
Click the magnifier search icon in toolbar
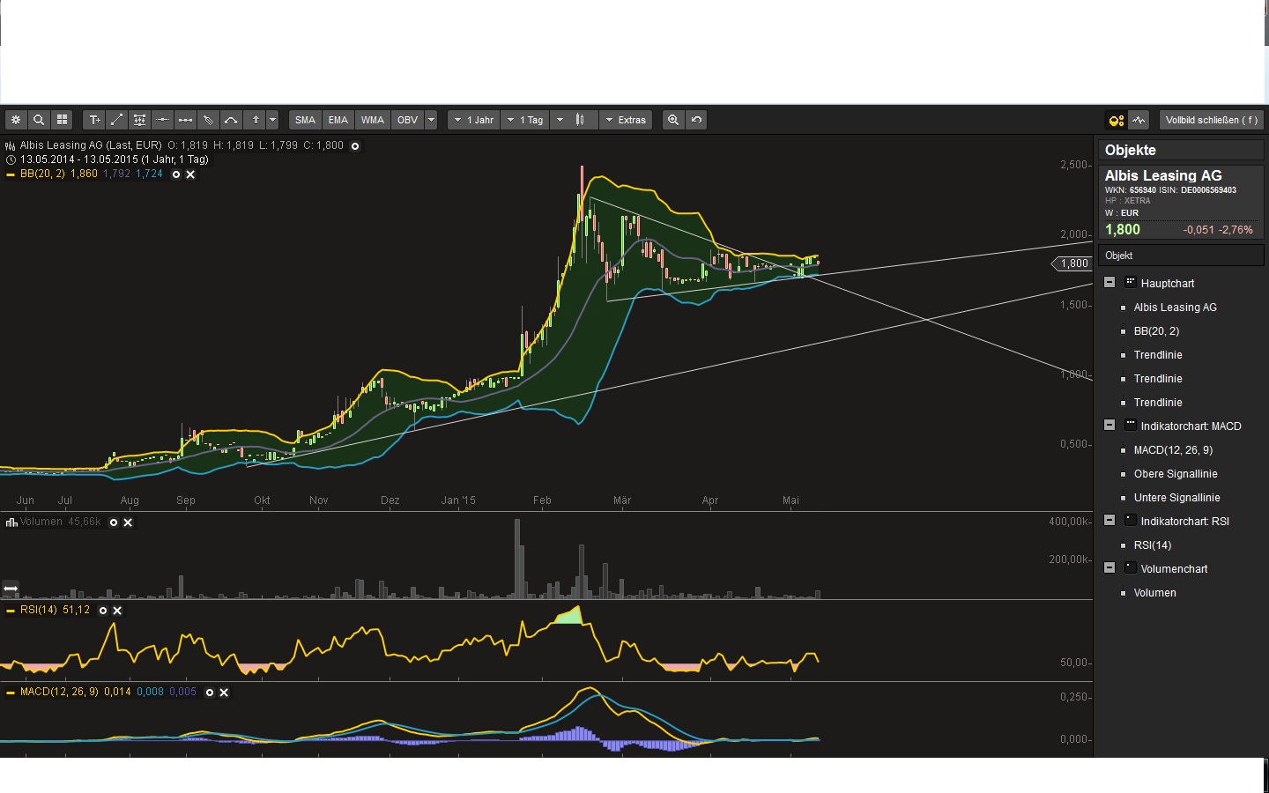(x=39, y=120)
